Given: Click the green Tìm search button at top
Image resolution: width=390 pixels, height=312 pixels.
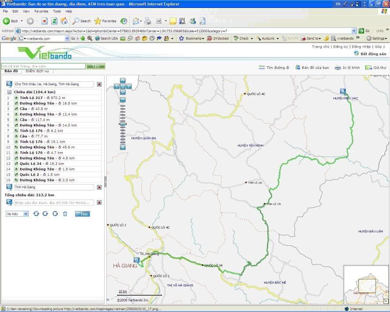Looking at the screenshot, I should 96,66.
